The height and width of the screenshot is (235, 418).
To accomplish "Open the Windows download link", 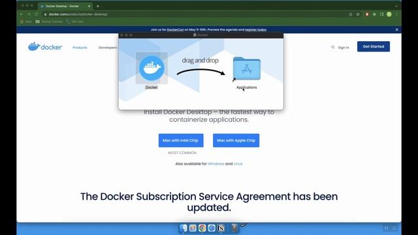I will [x=216, y=164].
